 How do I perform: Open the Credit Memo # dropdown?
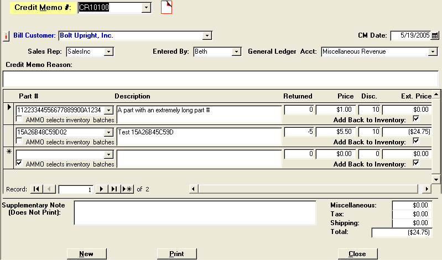coord(146,7)
